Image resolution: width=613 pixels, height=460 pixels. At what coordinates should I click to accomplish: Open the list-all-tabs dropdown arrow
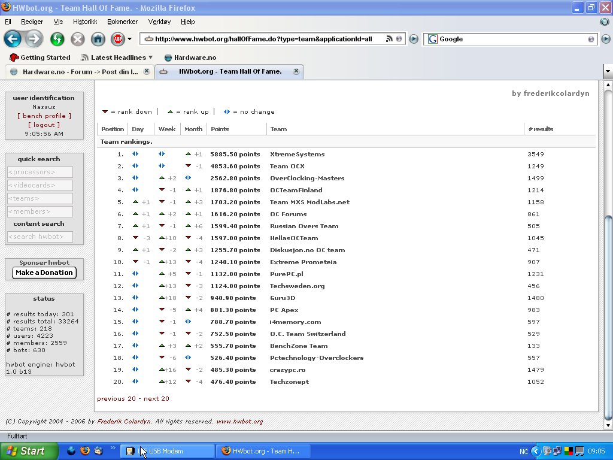click(x=608, y=72)
